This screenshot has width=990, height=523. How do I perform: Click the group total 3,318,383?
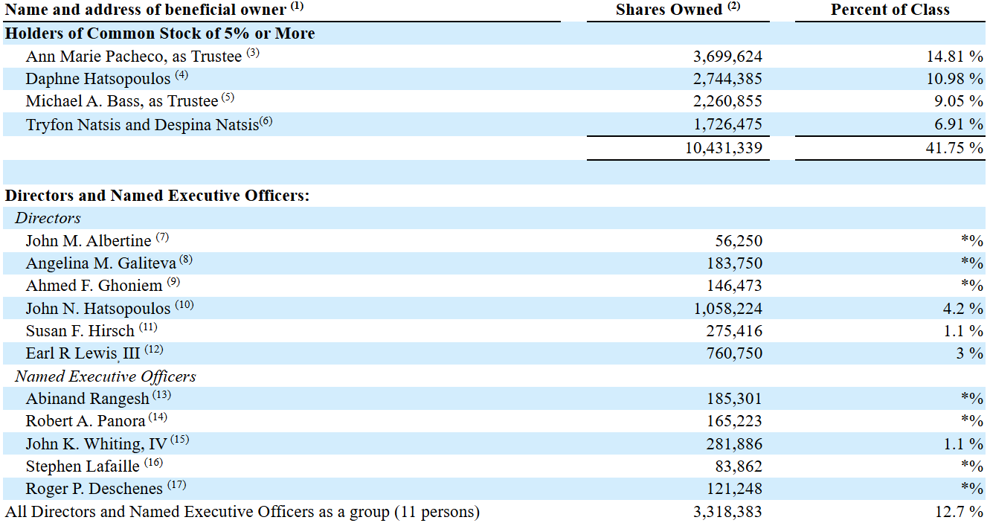pos(727,512)
